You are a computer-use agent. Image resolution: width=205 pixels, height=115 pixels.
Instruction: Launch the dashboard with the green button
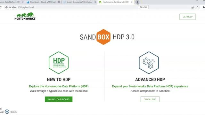pyautogui.click(x=59, y=99)
